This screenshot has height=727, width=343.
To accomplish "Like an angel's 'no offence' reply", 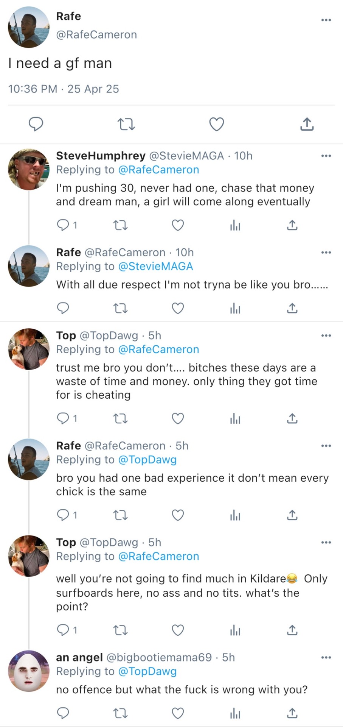I will click(x=178, y=713).
